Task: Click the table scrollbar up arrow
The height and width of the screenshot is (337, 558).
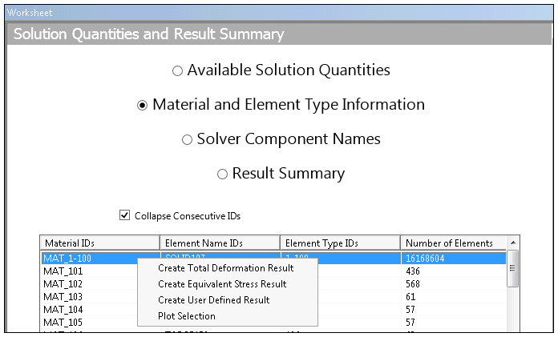Action: pyautogui.click(x=513, y=242)
